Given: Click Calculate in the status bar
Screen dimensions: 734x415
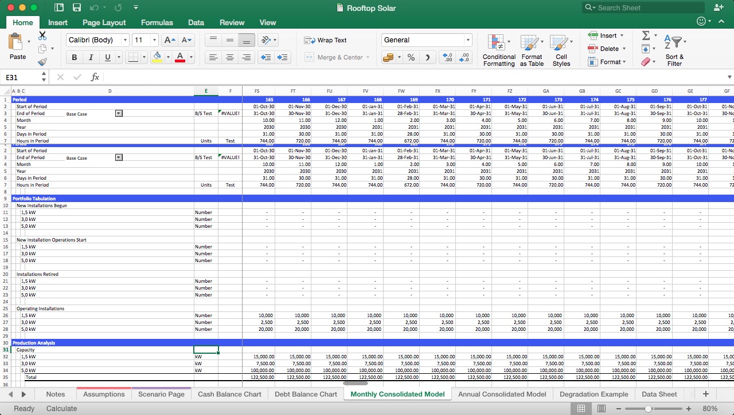Looking at the screenshot, I should (x=61, y=408).
